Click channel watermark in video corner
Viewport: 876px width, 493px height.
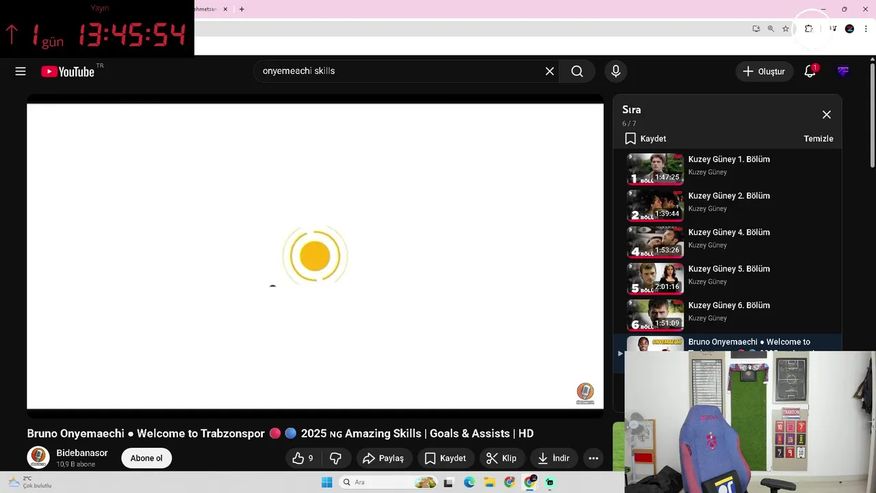(585, 393)
